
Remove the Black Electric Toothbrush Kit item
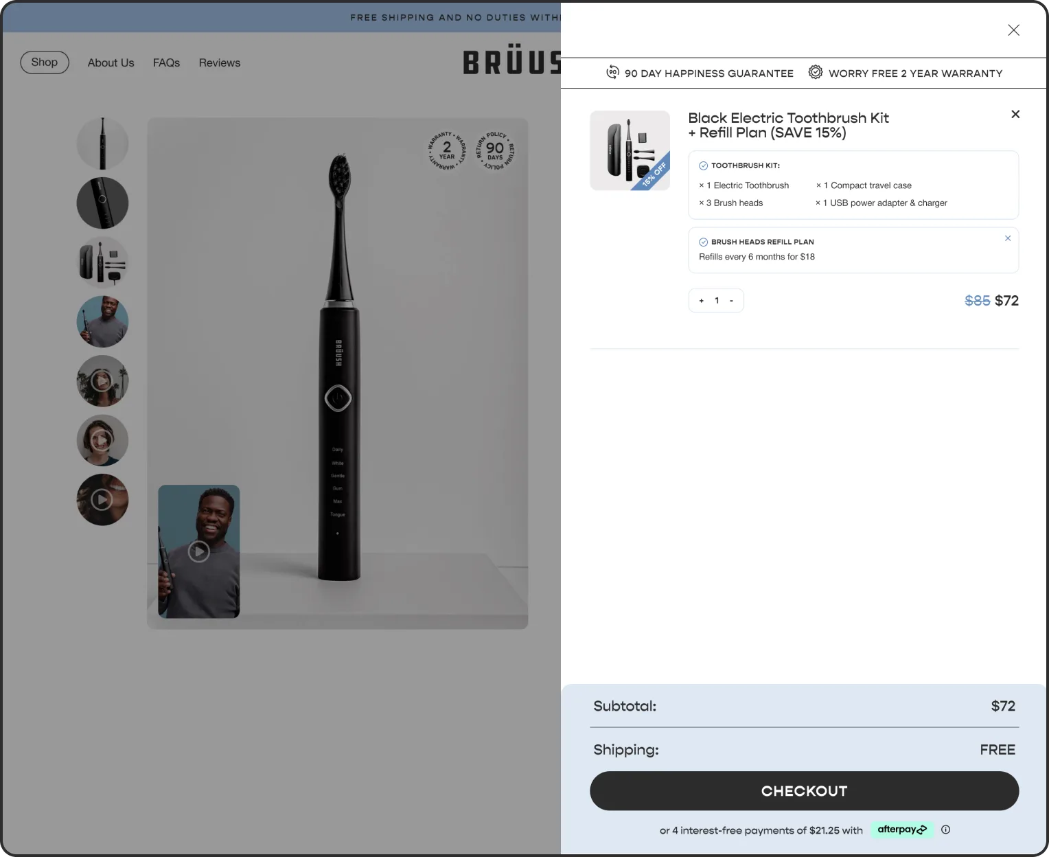point(1015,114)
